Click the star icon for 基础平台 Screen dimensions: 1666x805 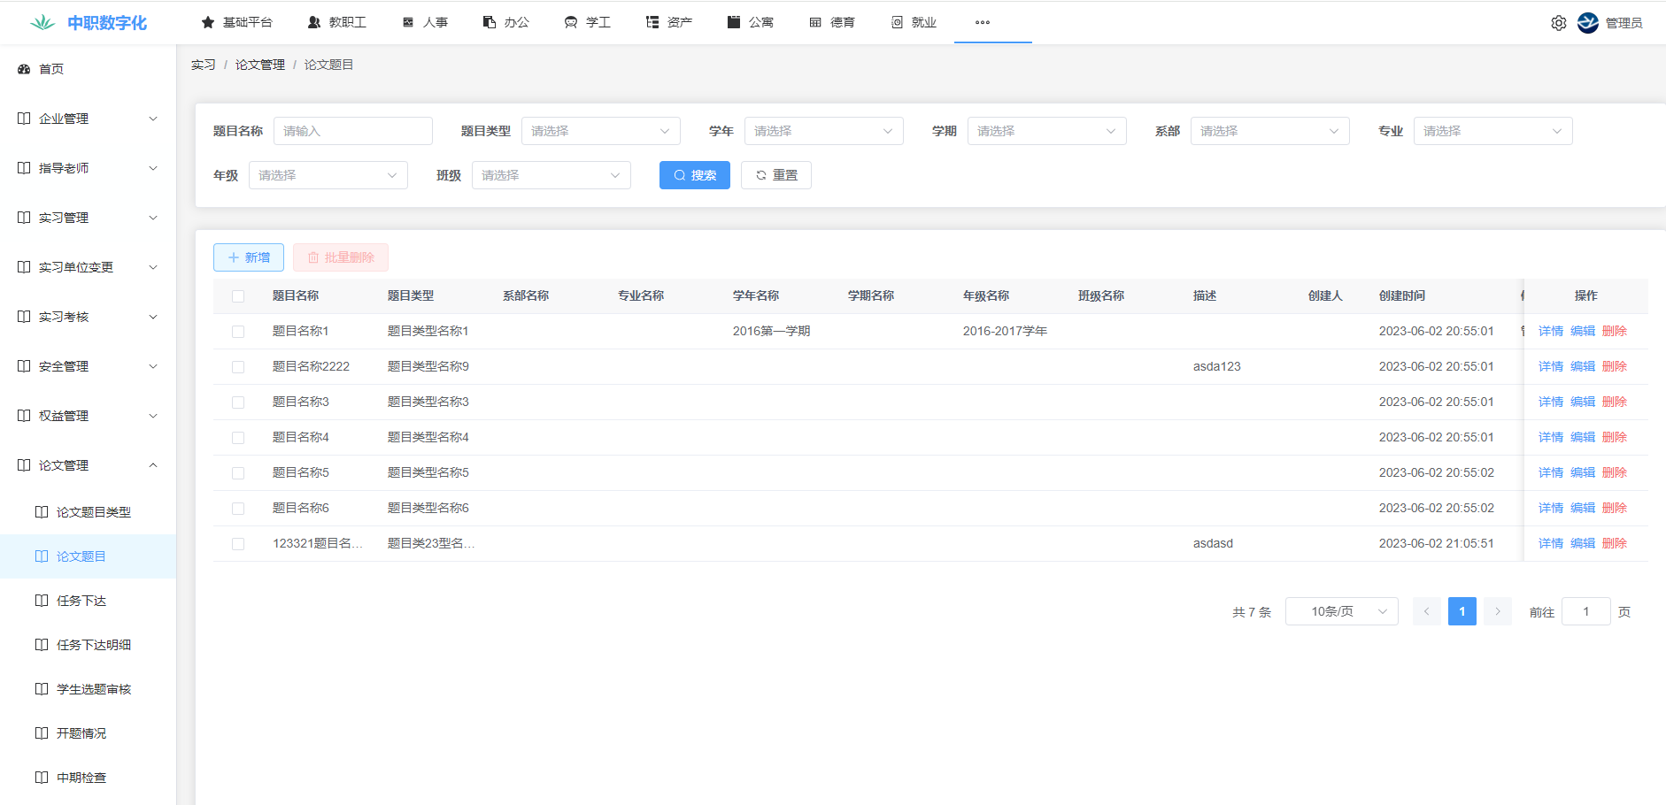[208, 22]
